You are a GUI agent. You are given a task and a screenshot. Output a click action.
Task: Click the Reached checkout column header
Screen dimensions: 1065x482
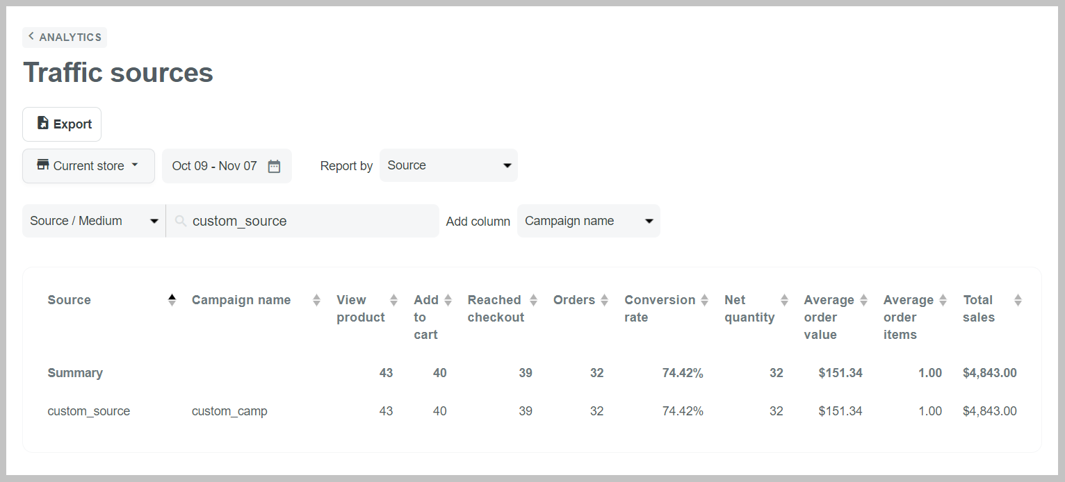point(496,309)
